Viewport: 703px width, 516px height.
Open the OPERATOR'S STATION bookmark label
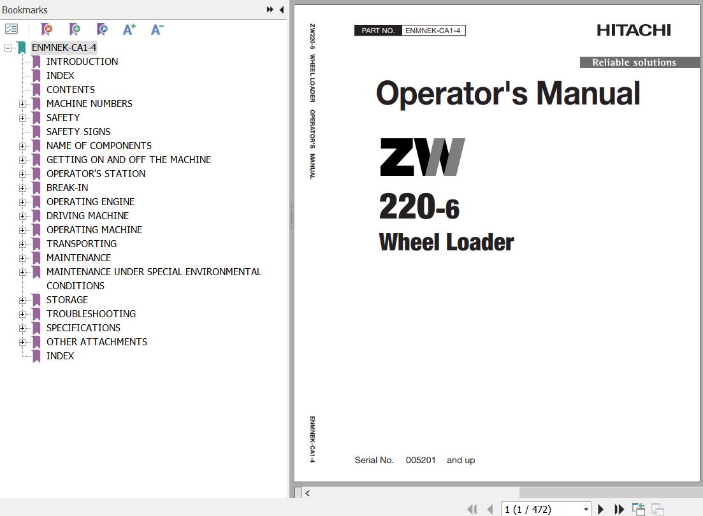coord(96,174)
